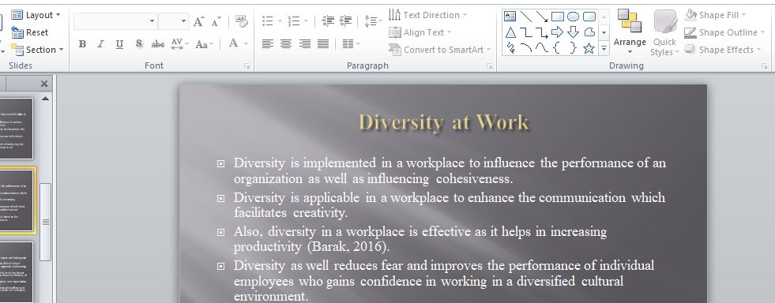This screenshot has height=303, width=775.
Task: Decrease list indent level
Action: [328, 21]
